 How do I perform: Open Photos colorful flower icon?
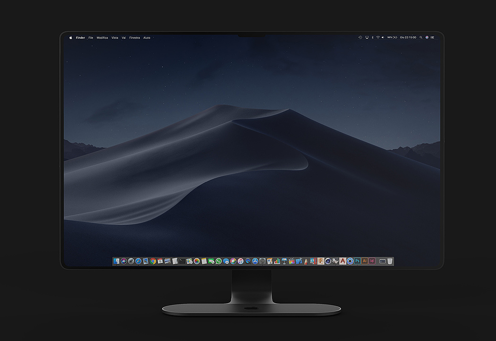pos(197,261)
